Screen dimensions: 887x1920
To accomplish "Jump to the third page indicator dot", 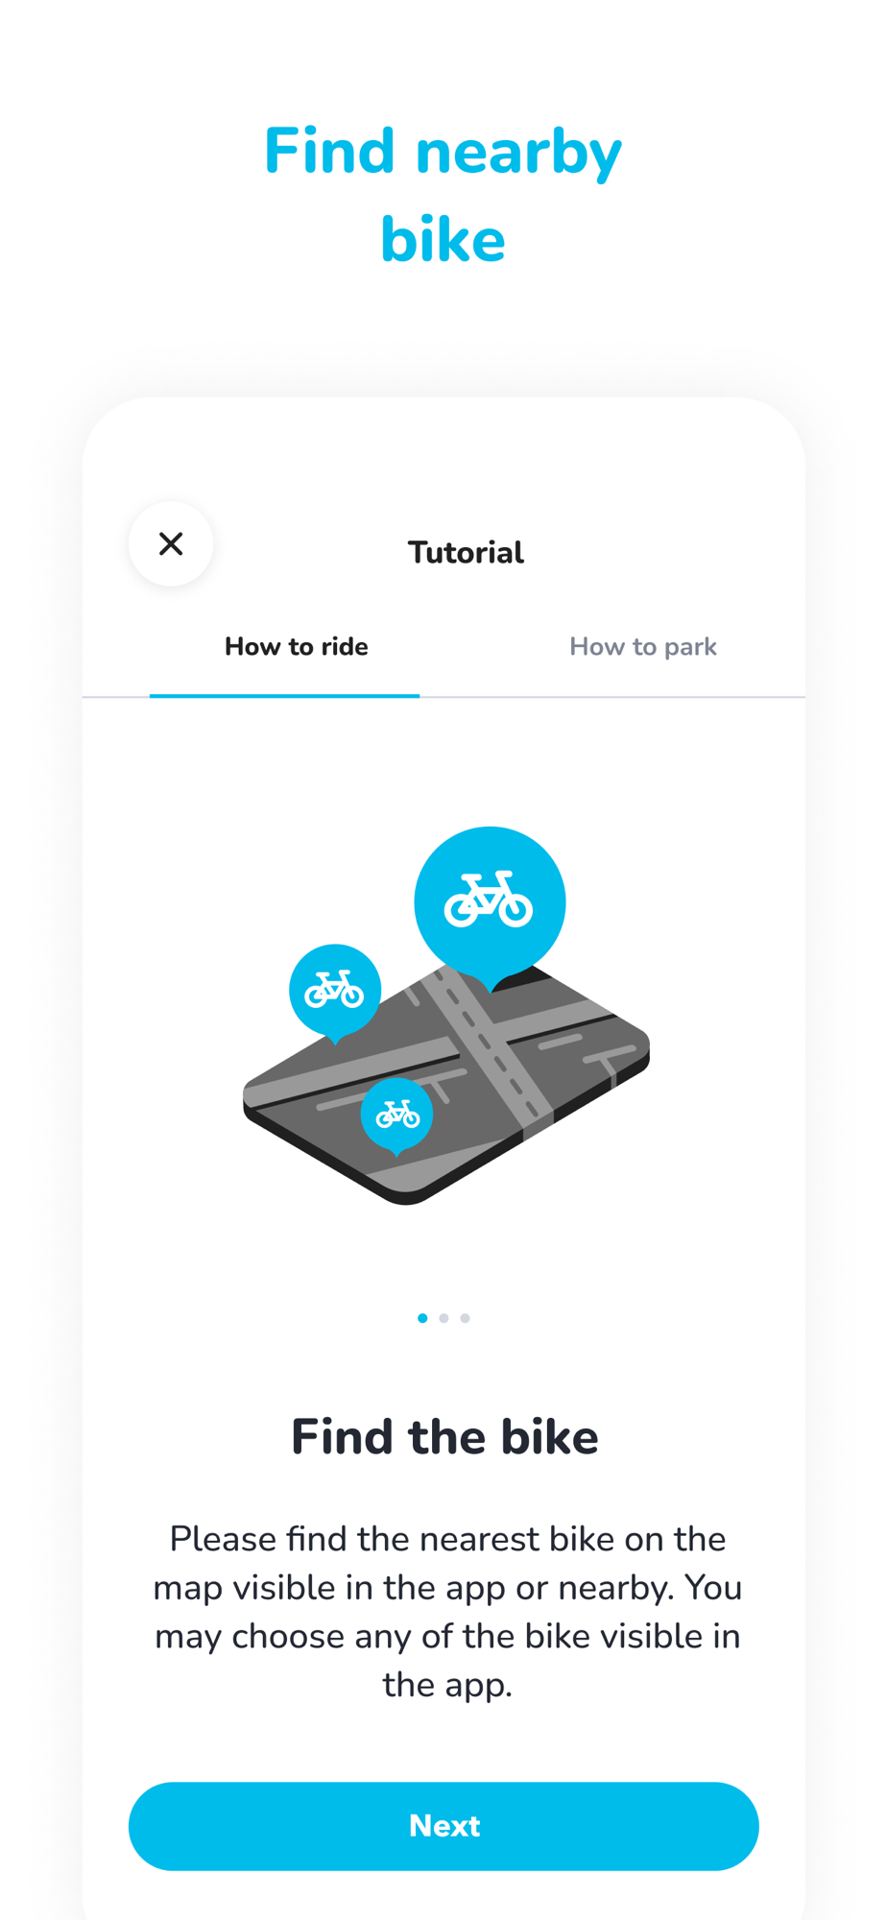I will [x=465, y=1318].
